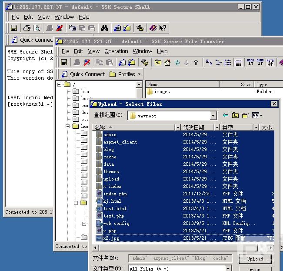Click Find binoculars icon in Secure Shell toolbar
283x271 pixels.
pyautogui.click(x=104, y=28)
